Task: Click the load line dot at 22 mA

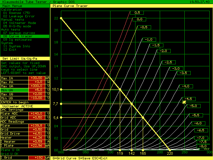Action: 61,18
